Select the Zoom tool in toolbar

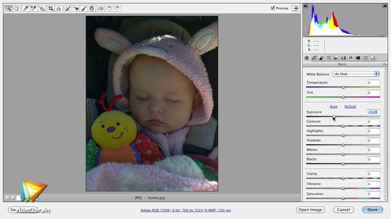[x=8, y=9]
